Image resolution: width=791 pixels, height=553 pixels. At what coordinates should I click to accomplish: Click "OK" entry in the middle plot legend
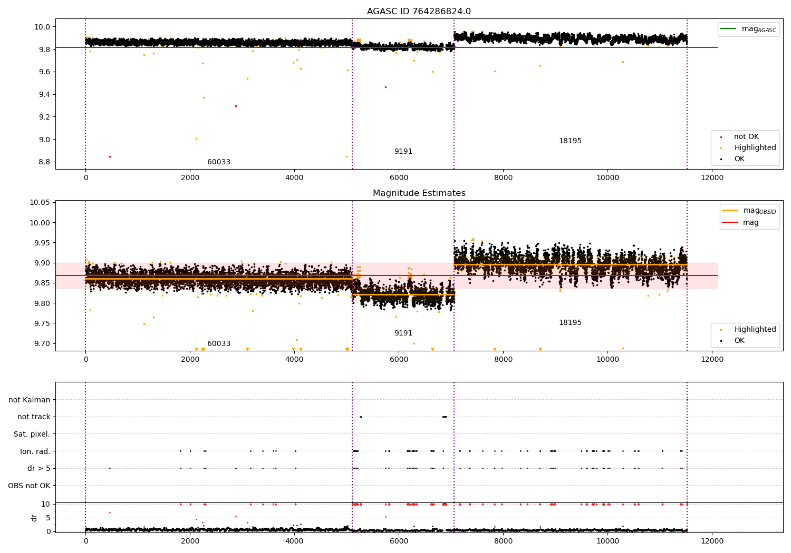pos(739,341)
